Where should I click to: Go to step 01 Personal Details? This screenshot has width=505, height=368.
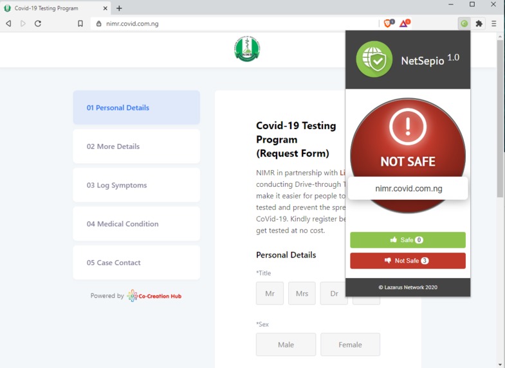[136, 107]
